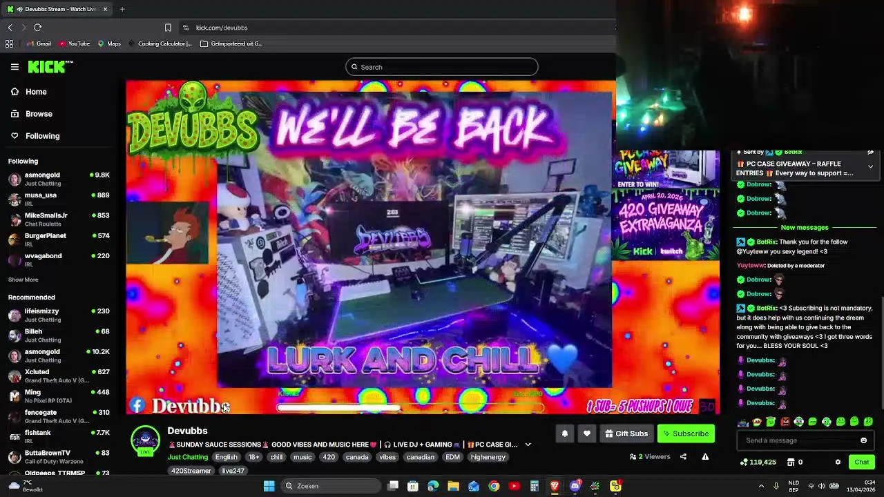Open the Kick hamburger menu
The image size is (884, 497).
click(15, 67)
